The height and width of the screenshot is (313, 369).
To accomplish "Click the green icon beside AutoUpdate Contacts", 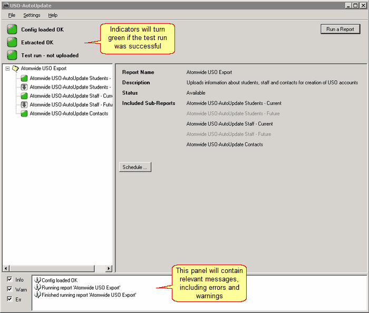I will tap(24, 114).
